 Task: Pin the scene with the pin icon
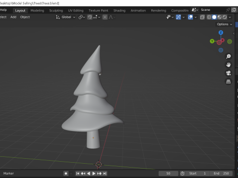pos(228,10)
